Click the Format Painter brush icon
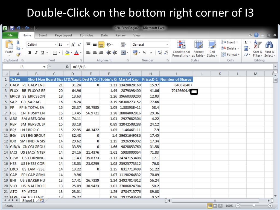This screenshot has height=210, width=280. 18,54
